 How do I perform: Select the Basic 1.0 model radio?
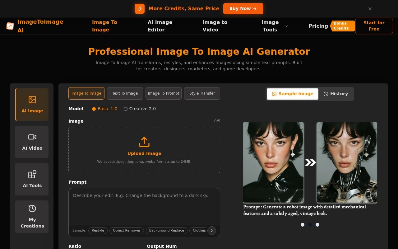pos(94,109)
